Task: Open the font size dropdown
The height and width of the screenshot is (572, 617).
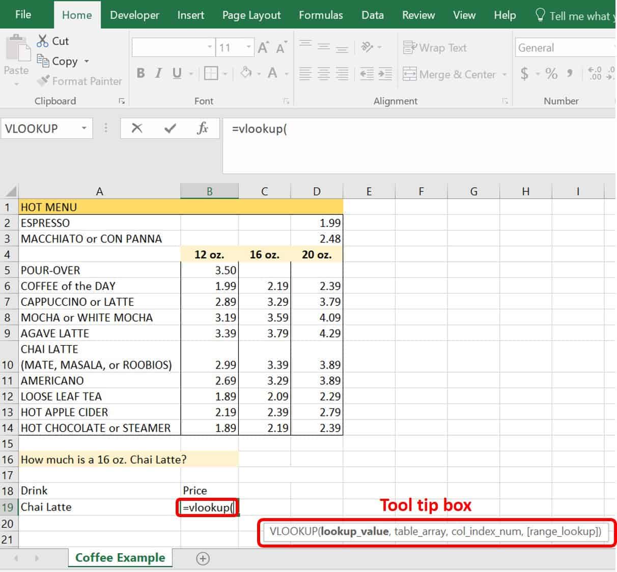Action: (248, 48)
